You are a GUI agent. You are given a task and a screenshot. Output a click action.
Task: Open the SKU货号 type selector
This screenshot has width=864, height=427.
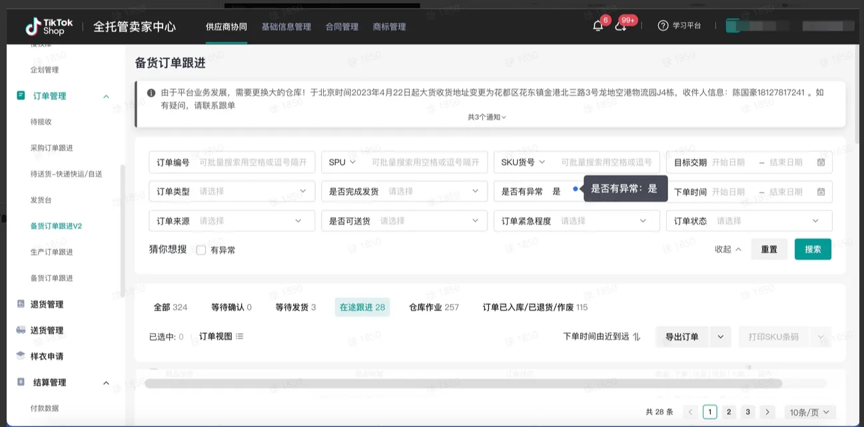coord(523,162)
